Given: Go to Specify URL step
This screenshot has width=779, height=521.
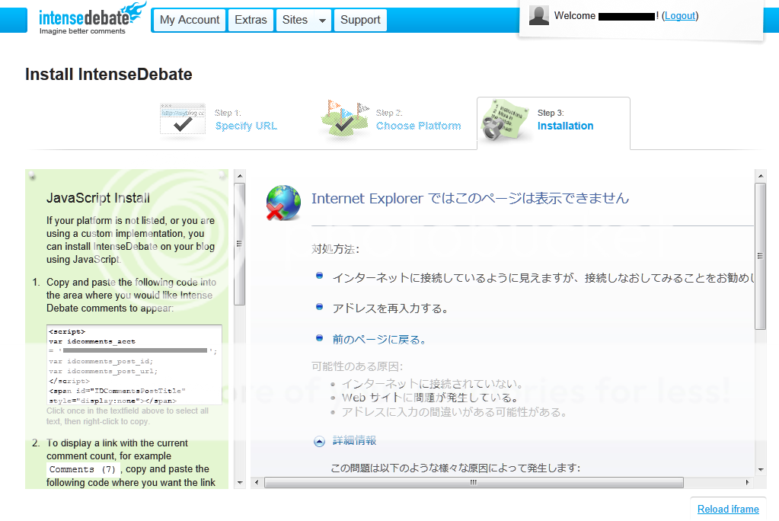Looking at the screenshot, I should pyautogui.click(x=247, y=126).
